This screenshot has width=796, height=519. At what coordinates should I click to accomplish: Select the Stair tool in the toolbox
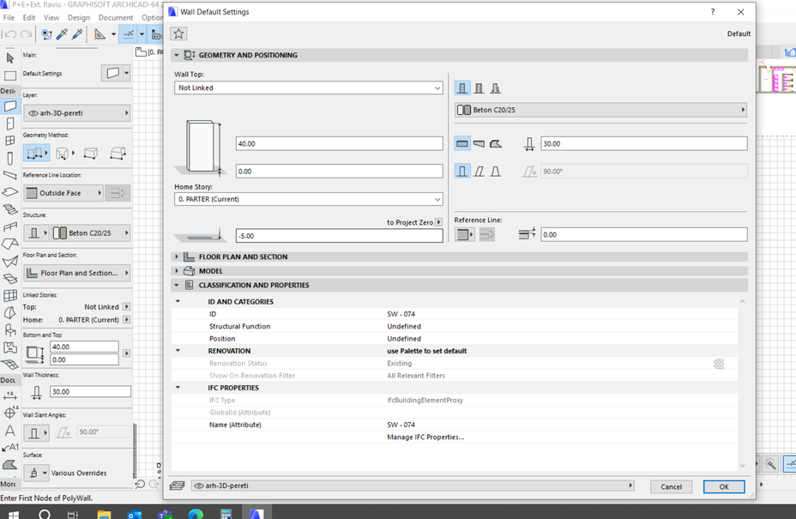pyautogui.click(x=9, y=209)
